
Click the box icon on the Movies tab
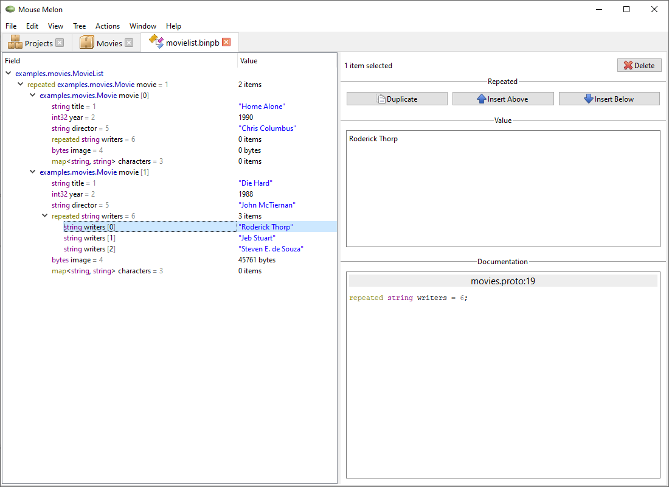(x=86, y=42)
